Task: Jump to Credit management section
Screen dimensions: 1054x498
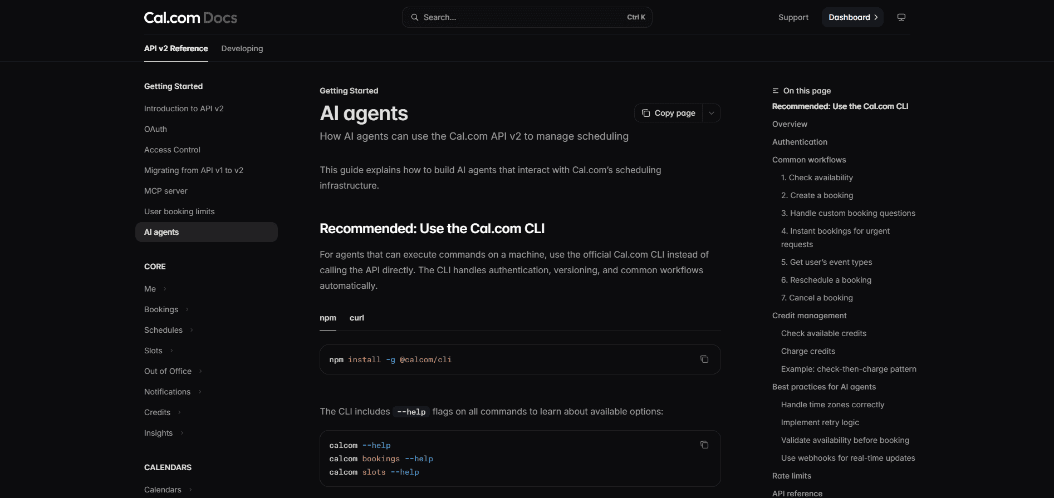Action: 809,315
